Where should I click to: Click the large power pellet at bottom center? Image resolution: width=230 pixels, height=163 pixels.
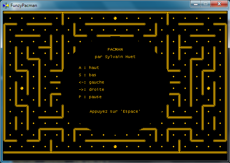tap(115, 147)
